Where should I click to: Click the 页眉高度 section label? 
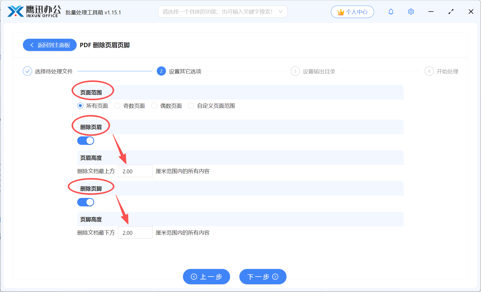click(x=91, y=158)
